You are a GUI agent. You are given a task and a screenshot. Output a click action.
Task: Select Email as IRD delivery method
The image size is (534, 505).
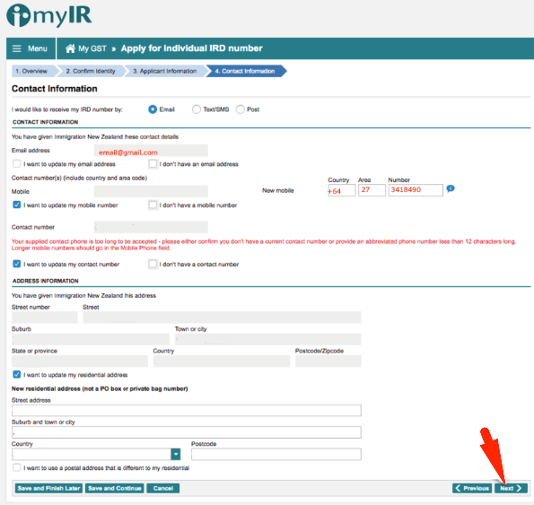tap(153, 109)
